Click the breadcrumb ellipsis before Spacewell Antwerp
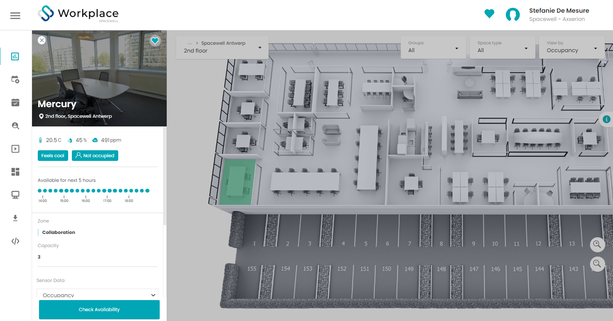The height and width of the screenshot is (321, 613). (x=190, y=43)
